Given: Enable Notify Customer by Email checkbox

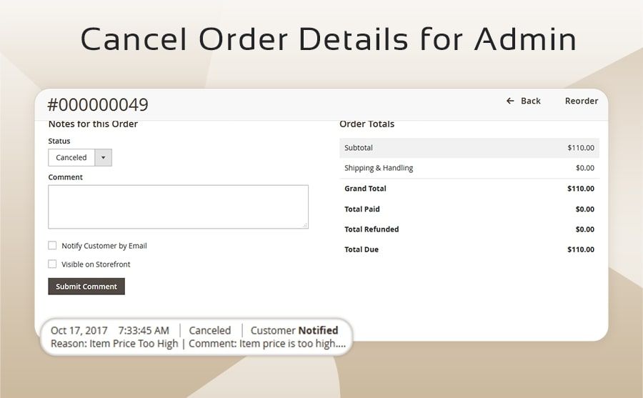Looking at the screenshot, I should tap(52, 246).
